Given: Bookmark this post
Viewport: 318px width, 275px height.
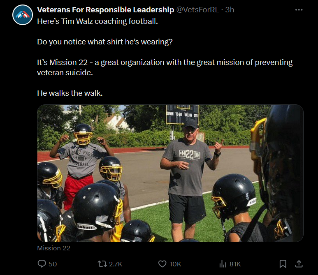Looking at the screenshot, I should pyautogui.click(x=283, y=263).
